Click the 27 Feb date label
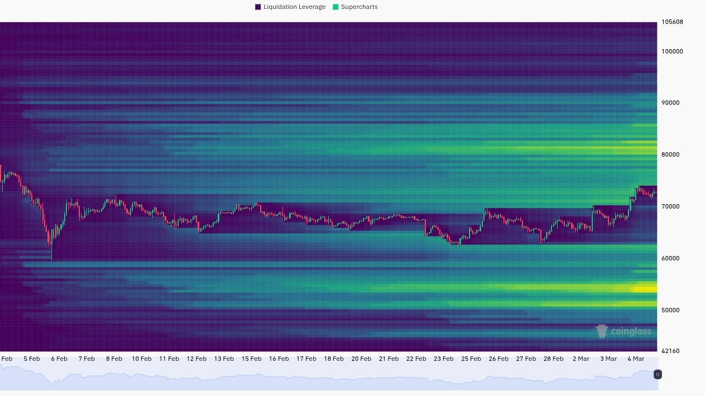The width and height of the screenshot is (705, 396). coord(526,359)
